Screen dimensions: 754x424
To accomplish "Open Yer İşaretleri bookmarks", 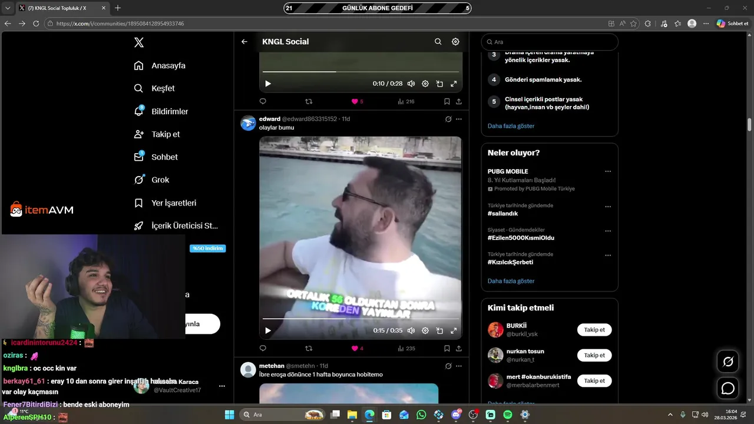I will [165, 203].
